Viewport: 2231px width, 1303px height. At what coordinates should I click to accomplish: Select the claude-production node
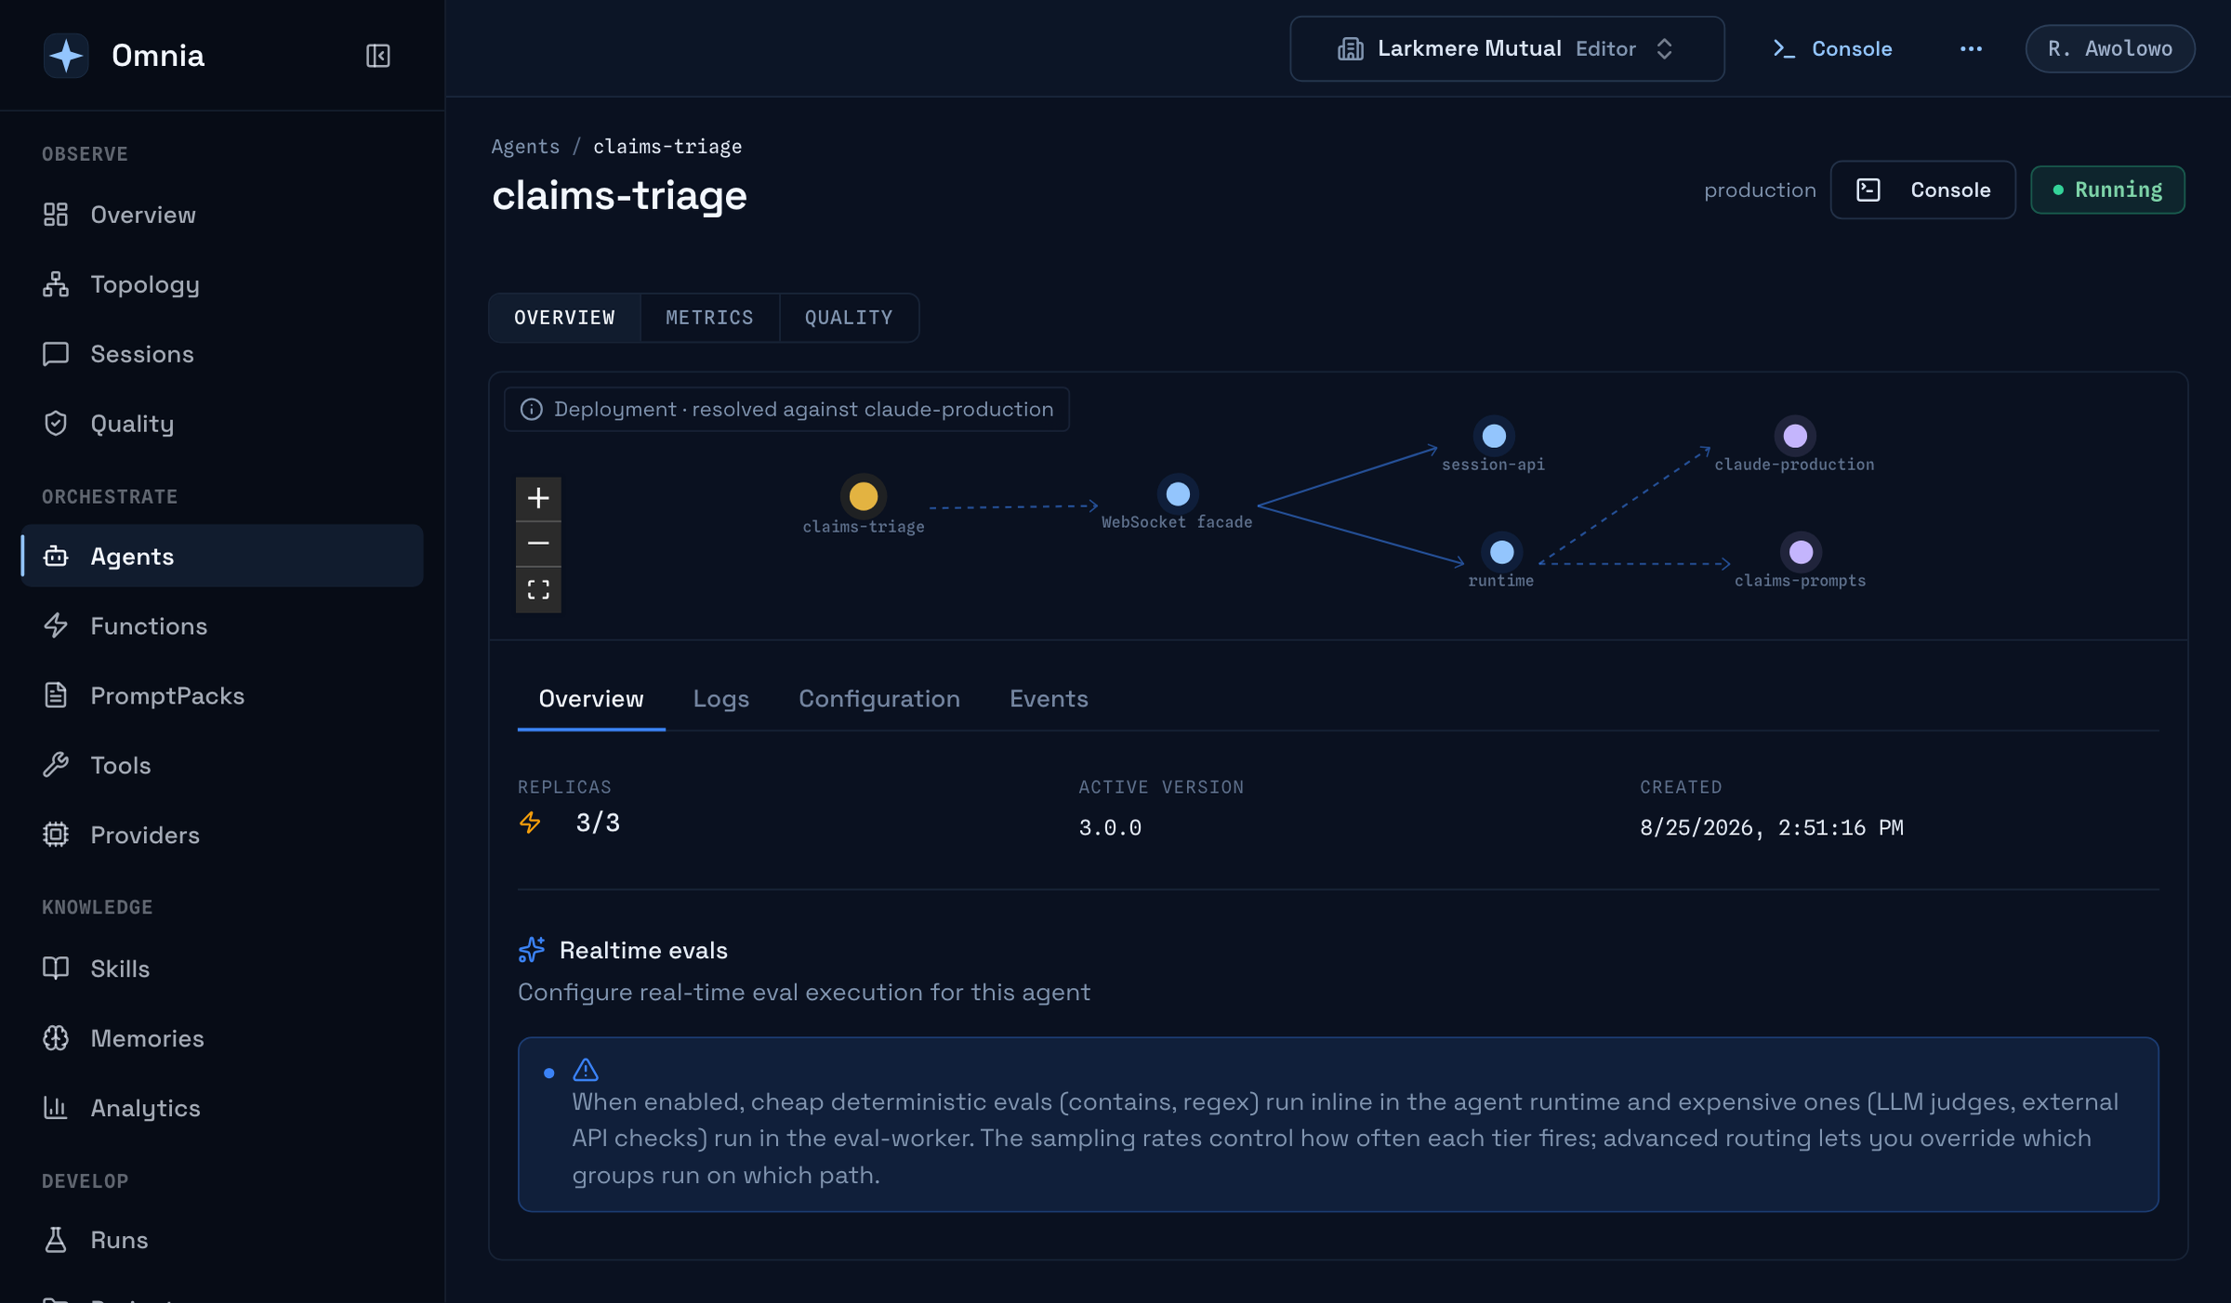1795,435
